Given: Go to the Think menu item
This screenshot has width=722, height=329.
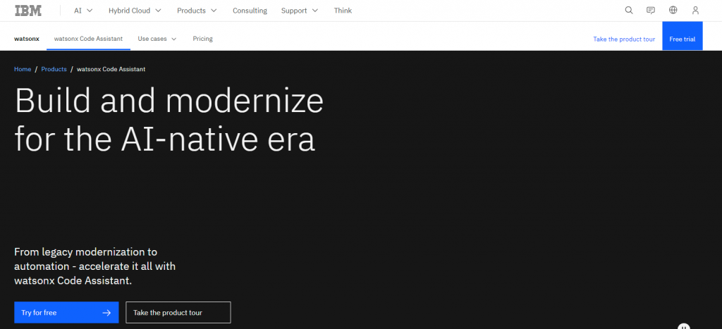Looking at the screenshot, I should click(x=343, y=11).
